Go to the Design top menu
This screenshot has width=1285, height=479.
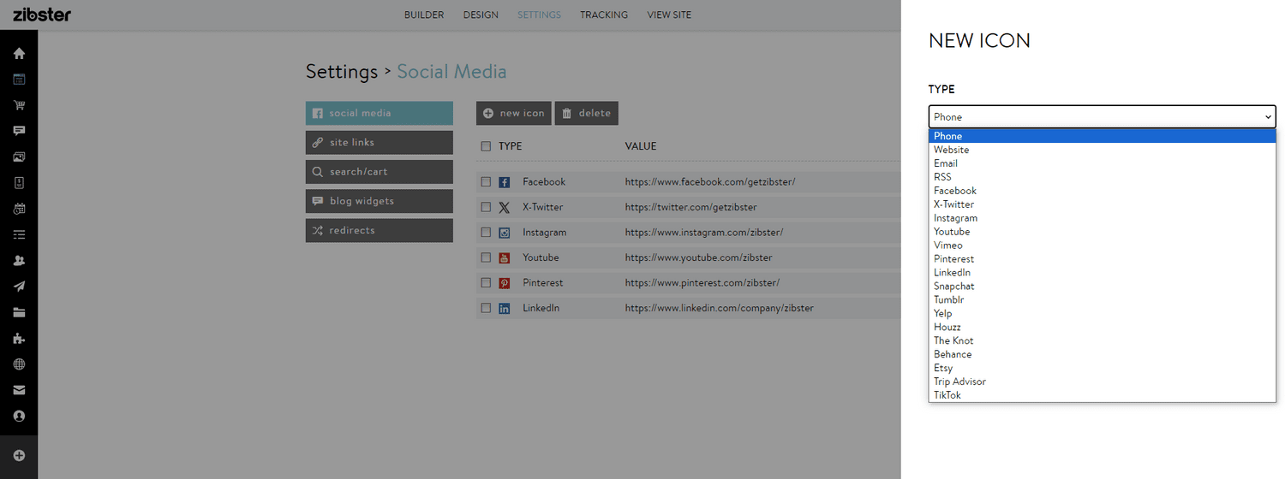click(481, 15)
